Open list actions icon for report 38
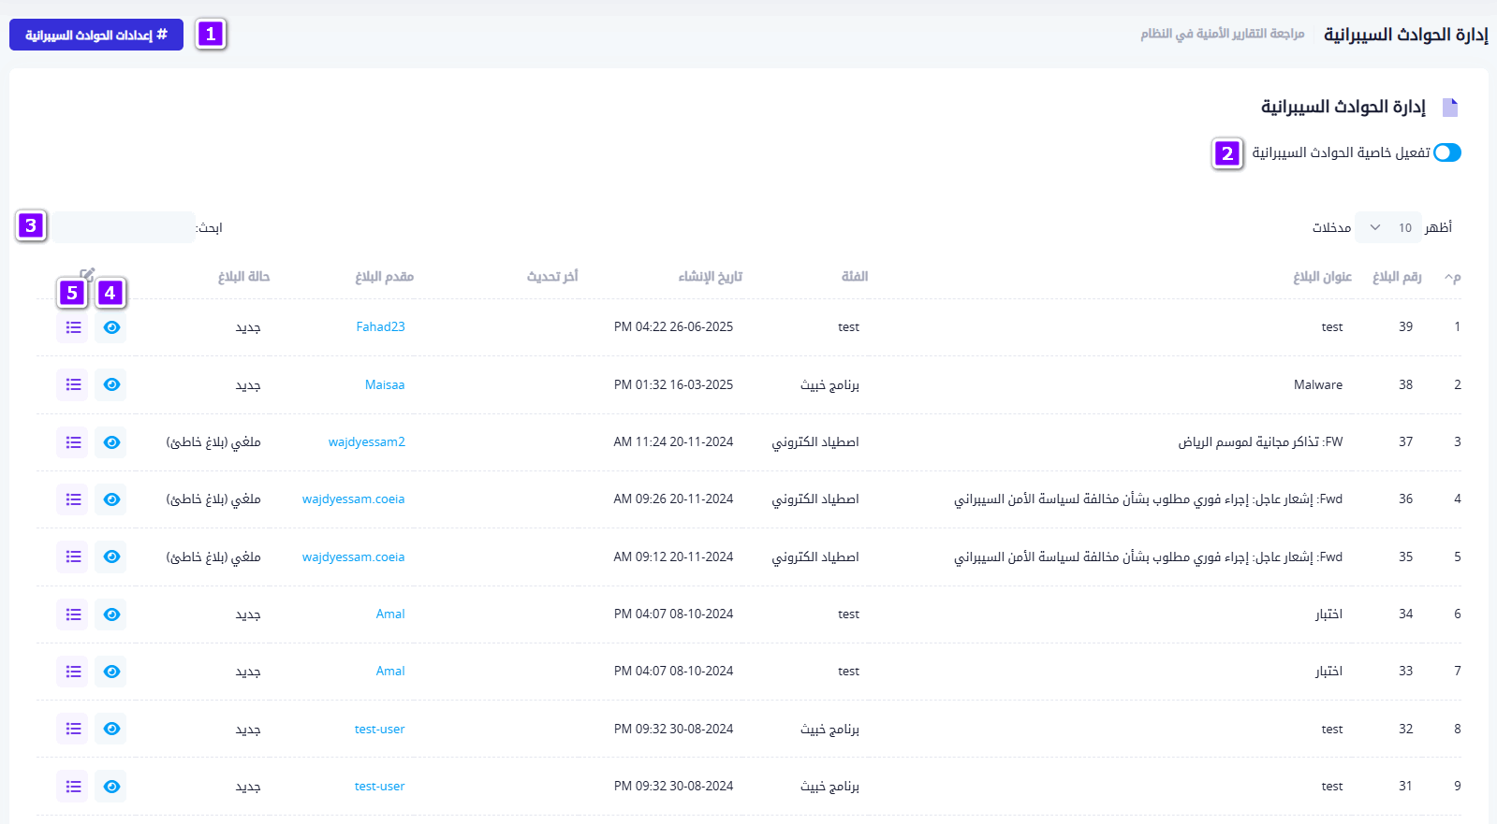Viewport: 1497px width, 824px height. (x=73, y=384)
